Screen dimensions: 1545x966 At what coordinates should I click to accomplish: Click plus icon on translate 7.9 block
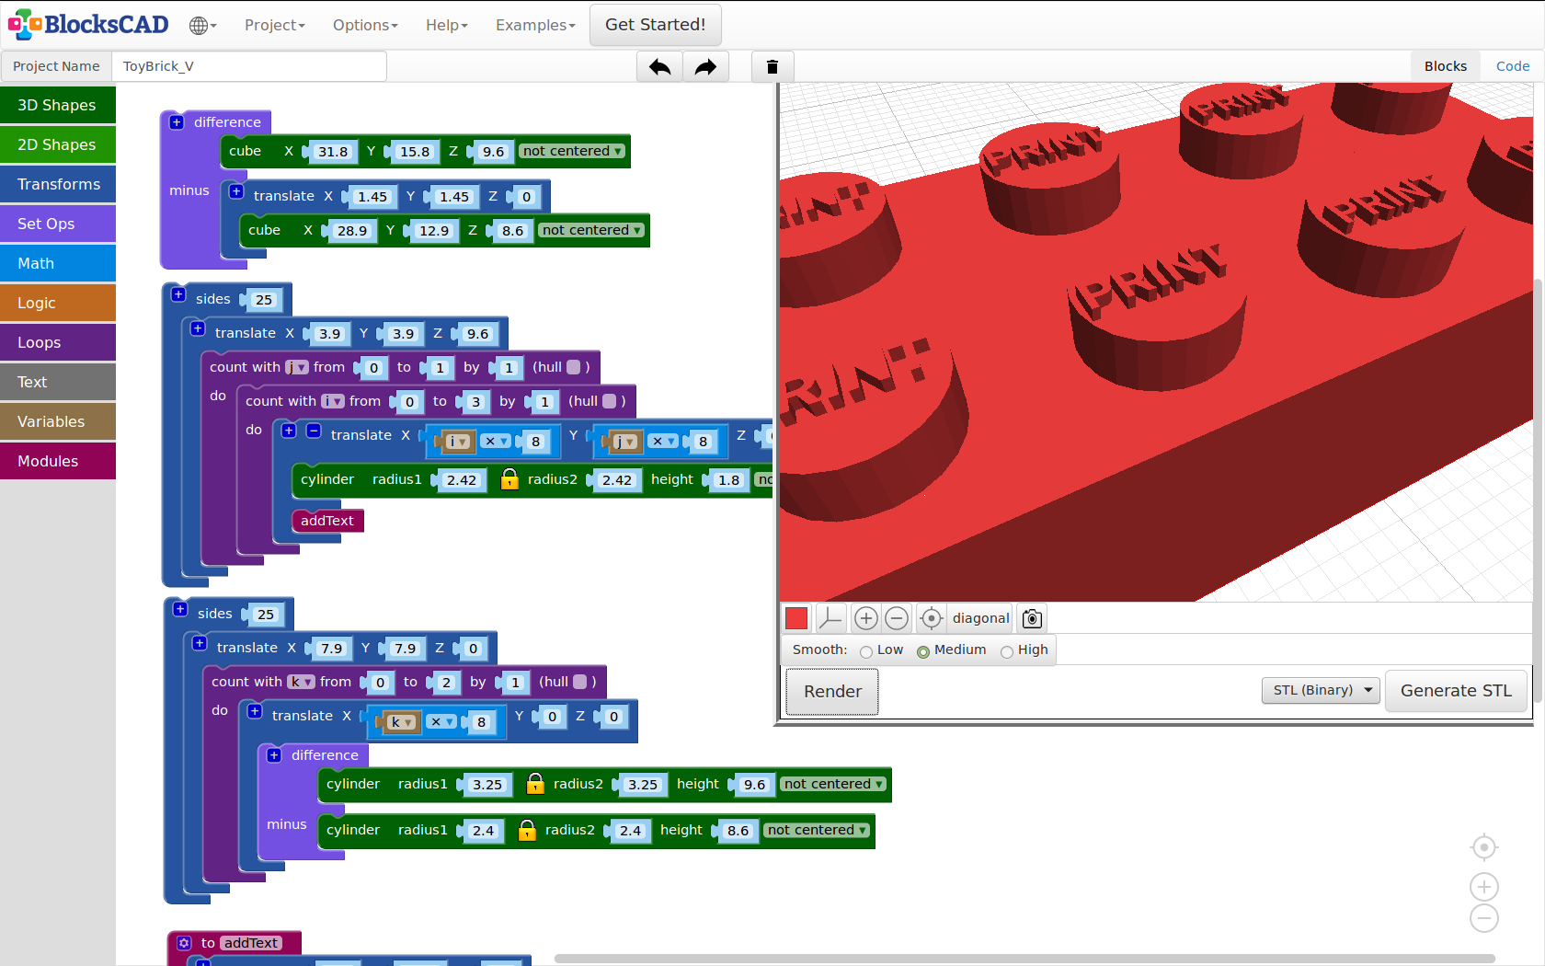point(200,643)
